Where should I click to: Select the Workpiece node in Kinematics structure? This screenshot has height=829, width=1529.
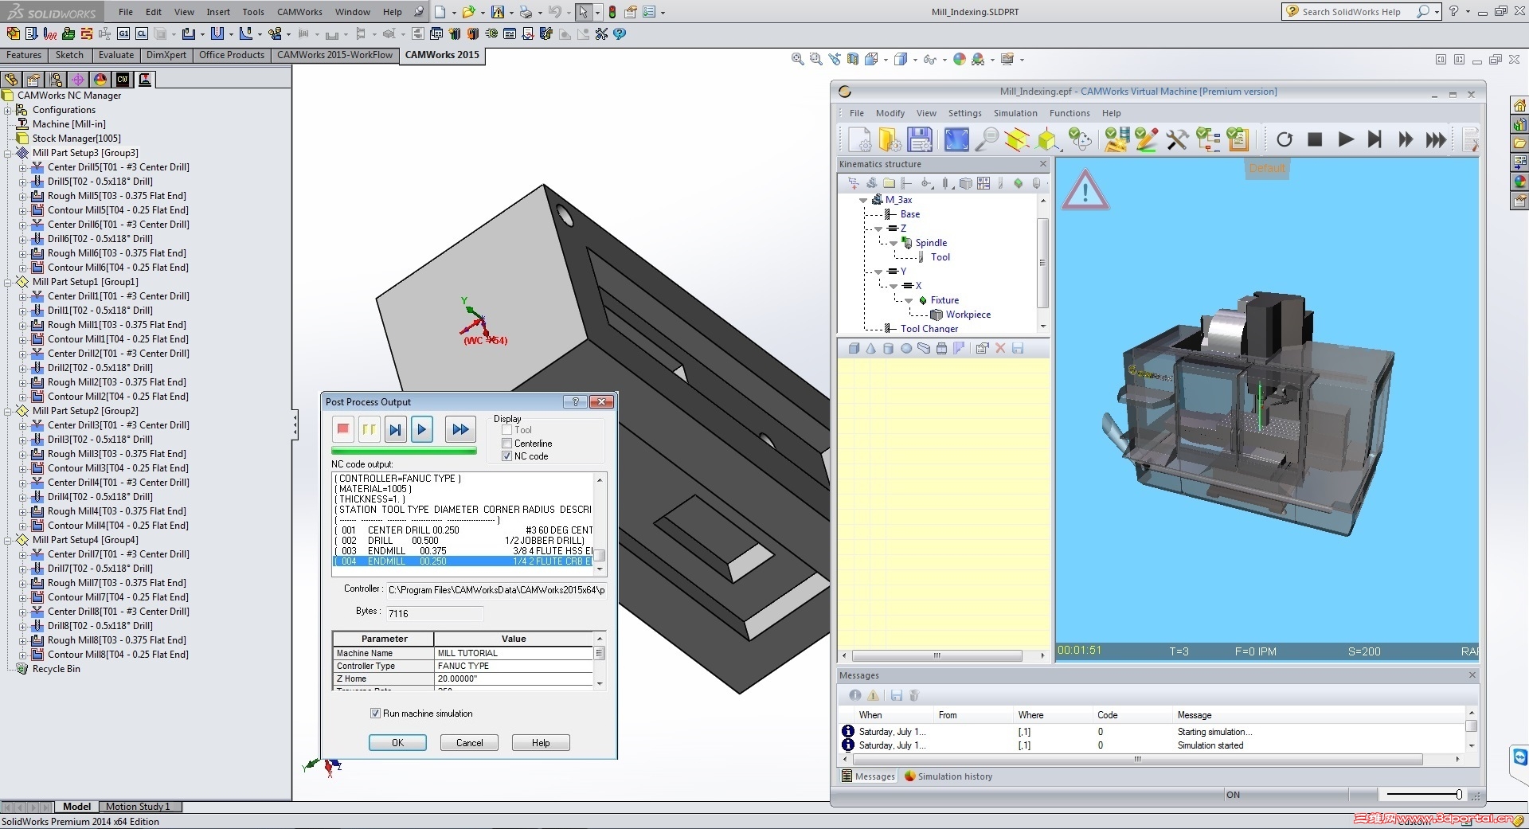point(968,315)
